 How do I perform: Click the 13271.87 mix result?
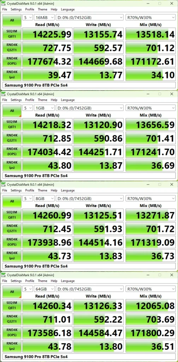tap(150, 215)
